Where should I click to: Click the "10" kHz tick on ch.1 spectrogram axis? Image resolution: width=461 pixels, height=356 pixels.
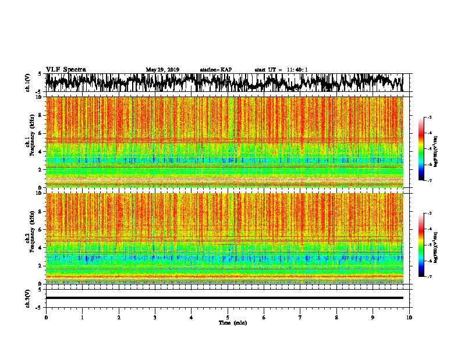click(39, 97)
